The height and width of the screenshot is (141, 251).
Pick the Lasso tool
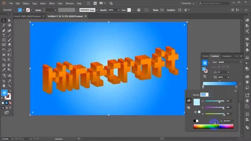(9, 25)
